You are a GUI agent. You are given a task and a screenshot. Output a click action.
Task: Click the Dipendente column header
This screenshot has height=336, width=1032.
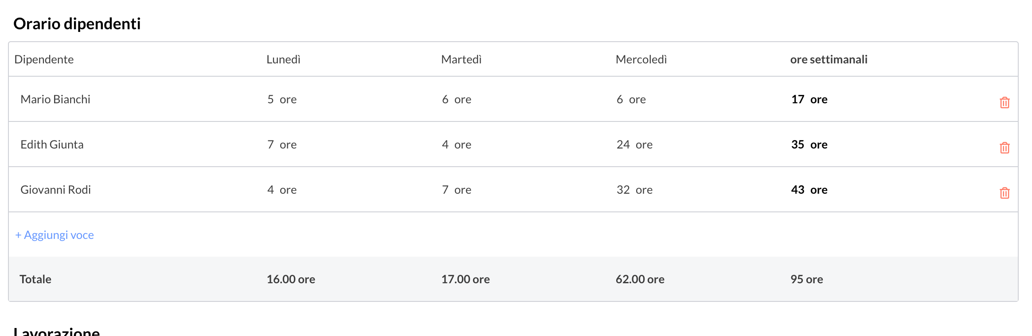coord(44,59)
